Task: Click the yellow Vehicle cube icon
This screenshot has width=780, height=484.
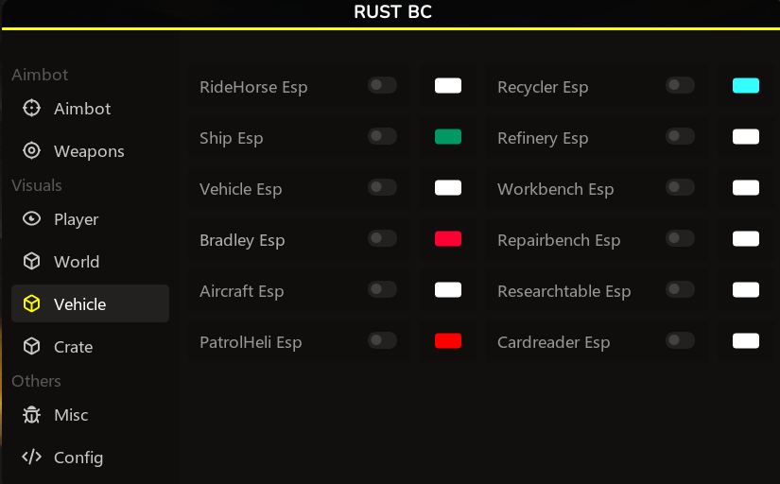Action: tap(32, 304)
